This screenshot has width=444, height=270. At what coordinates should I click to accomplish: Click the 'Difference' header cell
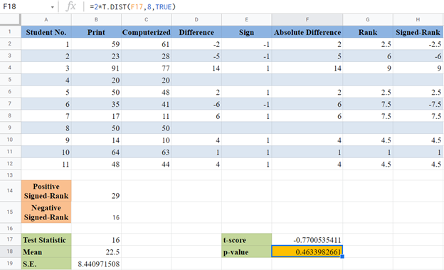196,32
